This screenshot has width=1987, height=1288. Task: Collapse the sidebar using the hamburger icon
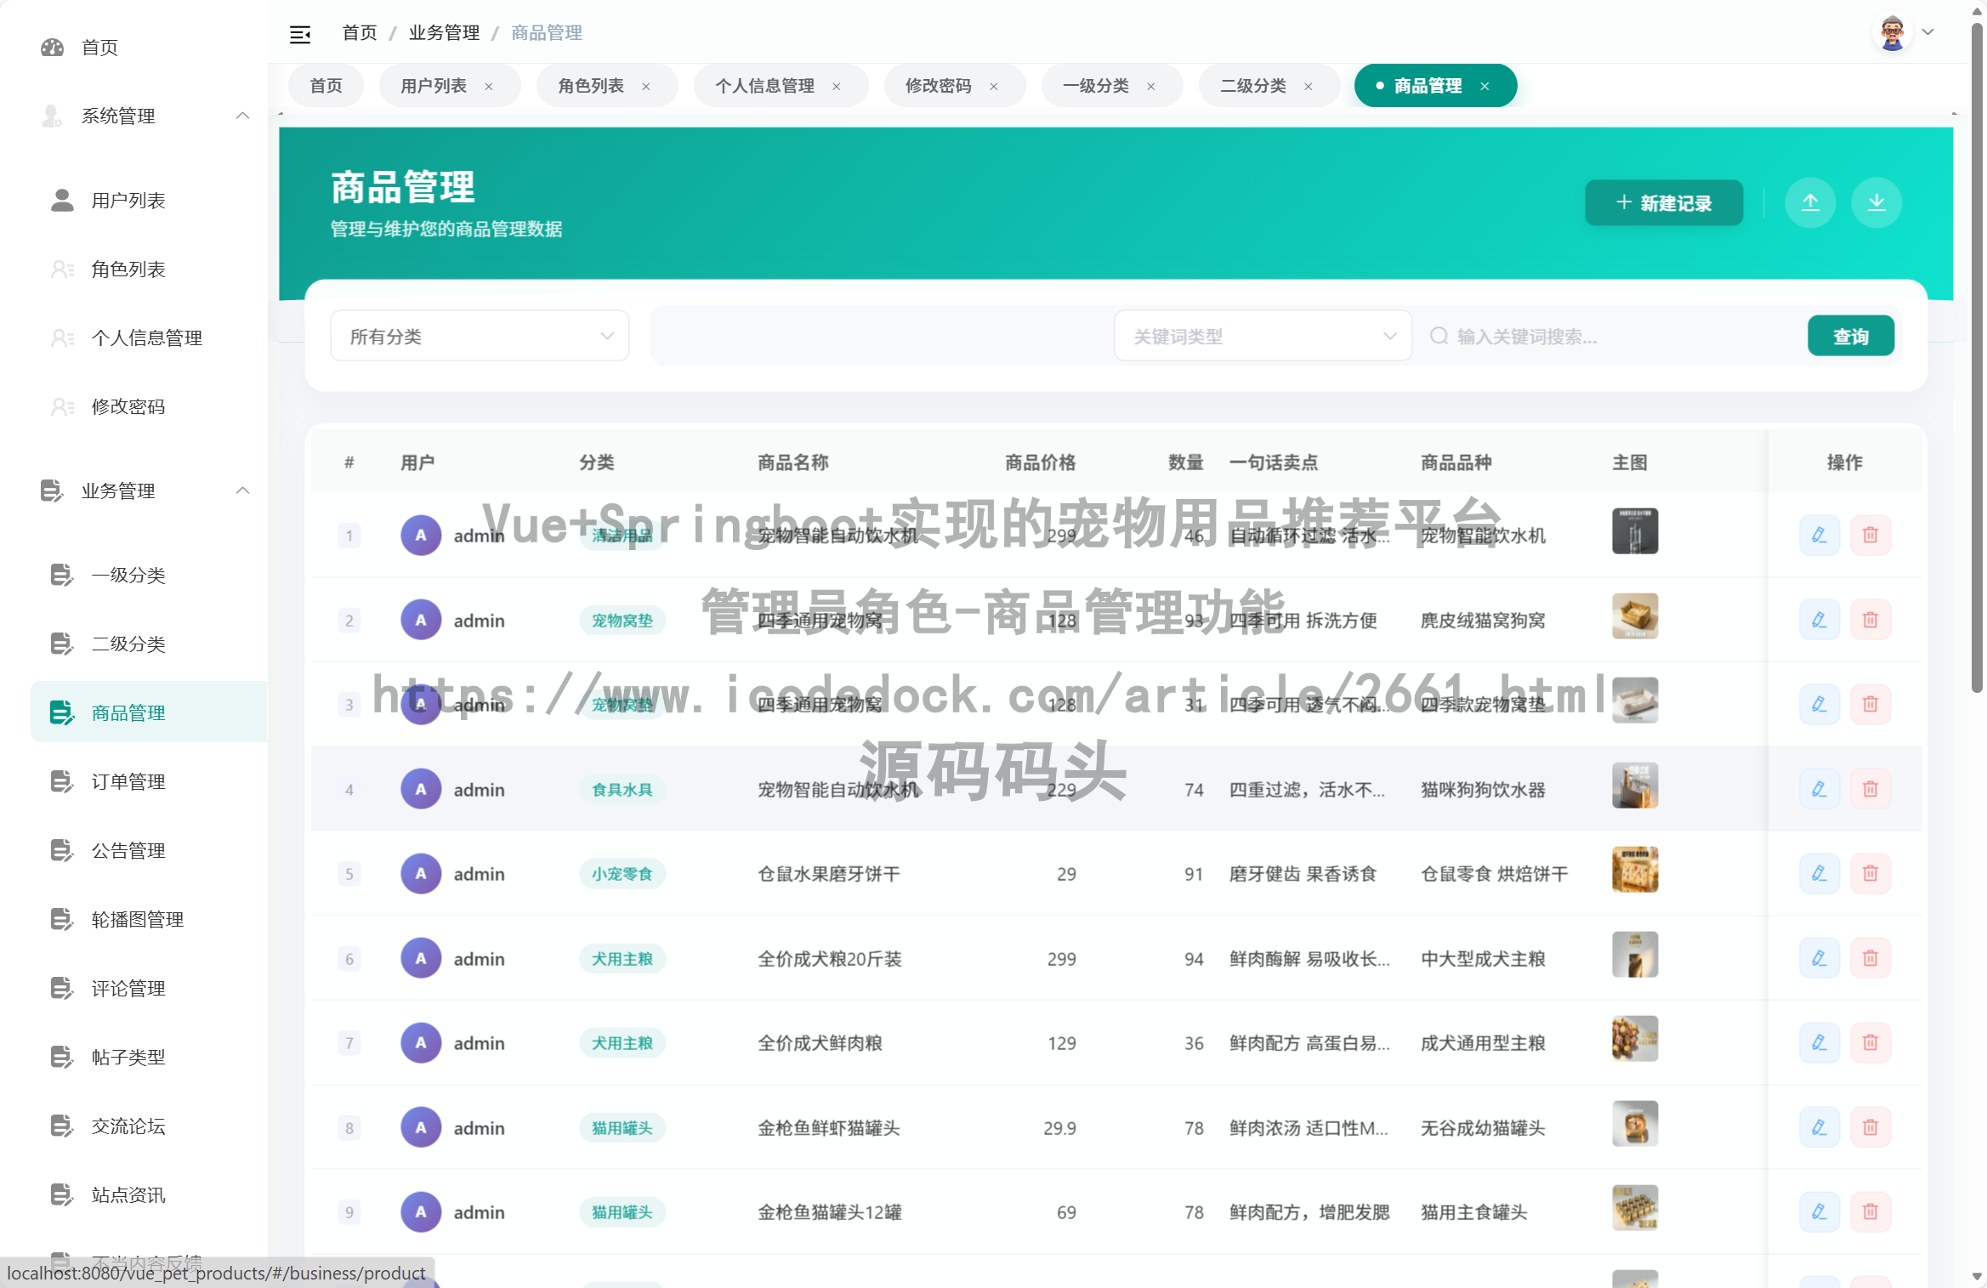pos(300,33)
